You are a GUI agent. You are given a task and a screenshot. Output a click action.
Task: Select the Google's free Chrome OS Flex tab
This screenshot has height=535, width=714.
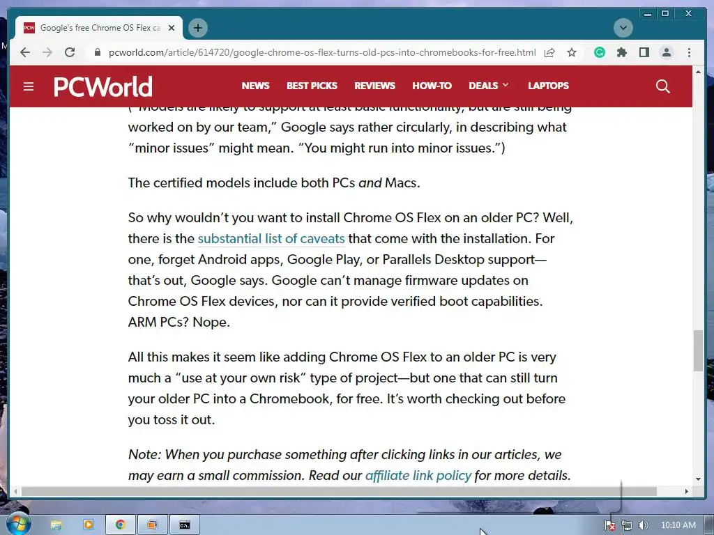coord(99,28)
